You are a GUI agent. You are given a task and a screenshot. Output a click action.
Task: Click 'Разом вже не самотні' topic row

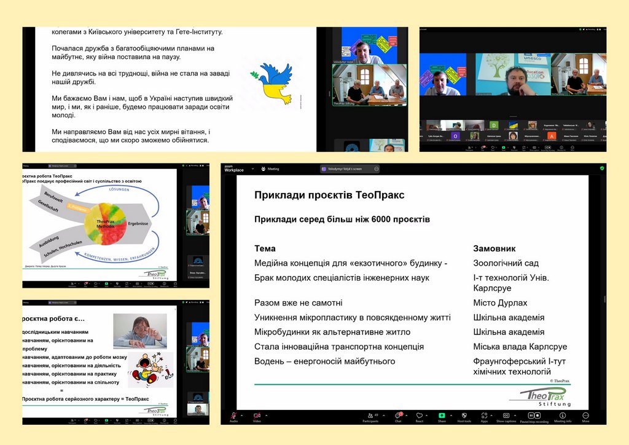pos(299,303)
